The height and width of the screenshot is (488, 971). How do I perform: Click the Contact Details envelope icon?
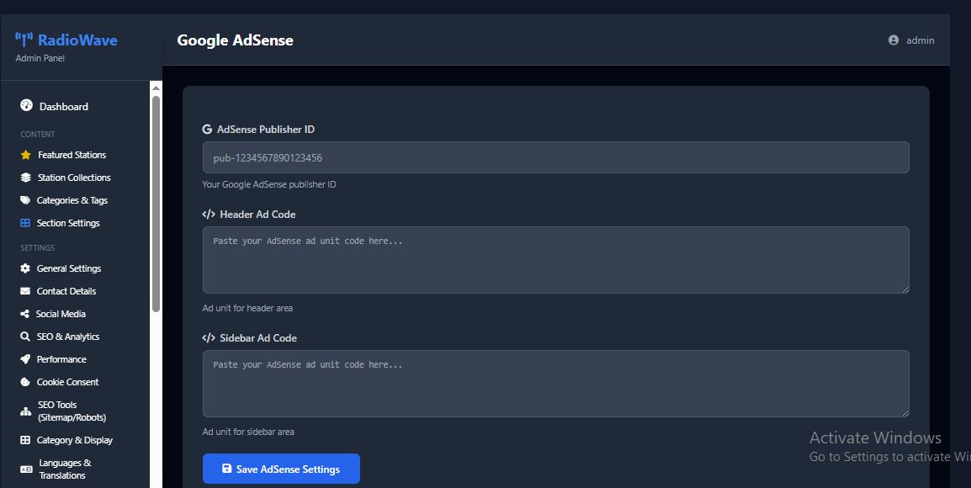click(25, 291)
